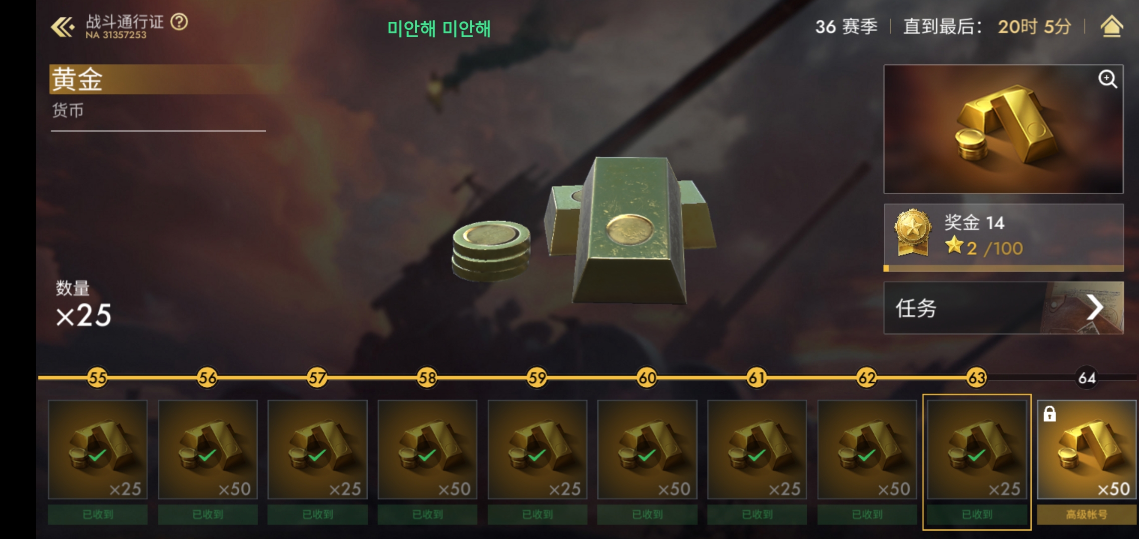Tap the gold star progress icon

click(954, 246)
